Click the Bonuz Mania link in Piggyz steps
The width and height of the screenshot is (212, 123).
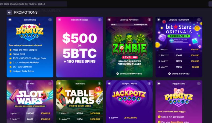point(177,122)
